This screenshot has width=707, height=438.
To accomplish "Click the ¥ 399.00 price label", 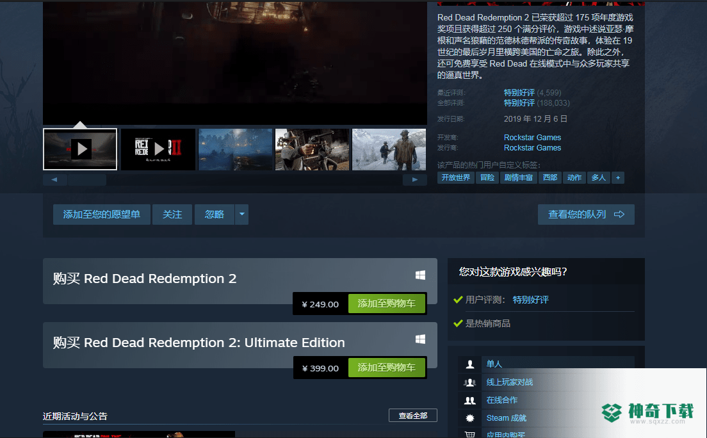I will pyautogui.click(x=320, y=369).
